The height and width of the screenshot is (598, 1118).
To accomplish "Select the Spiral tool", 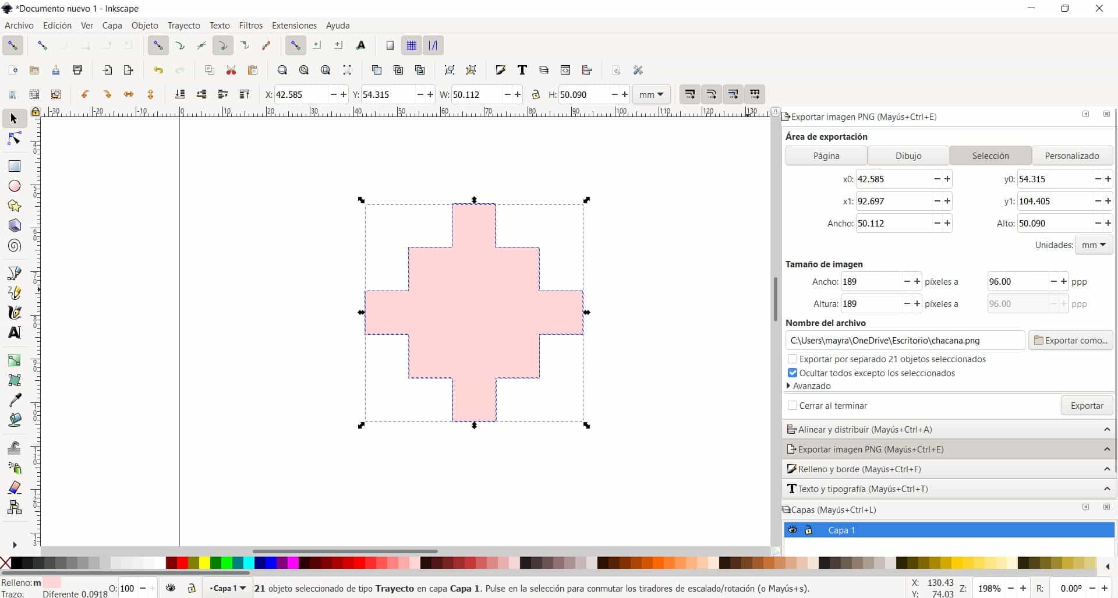I will pyautogui.click(x=14, y=245).
